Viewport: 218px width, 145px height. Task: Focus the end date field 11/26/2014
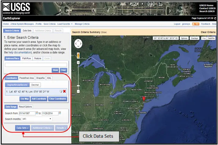coord(50,113)
